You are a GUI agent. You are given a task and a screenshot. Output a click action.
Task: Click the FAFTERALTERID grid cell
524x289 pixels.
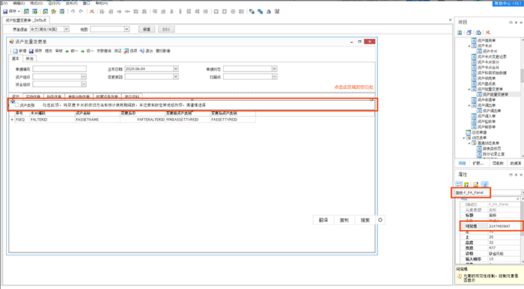click(143, 119)
